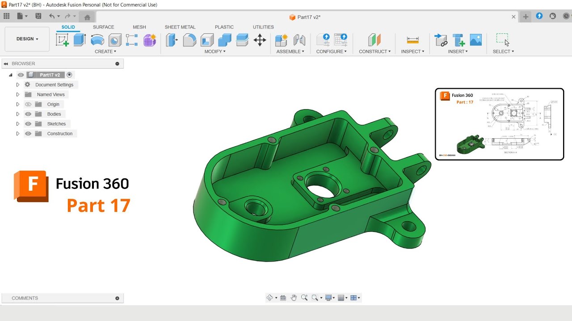This screenshot has width=572, height=321.
Task: Select the Offset Face tool
Action: (x=242, y=40)
